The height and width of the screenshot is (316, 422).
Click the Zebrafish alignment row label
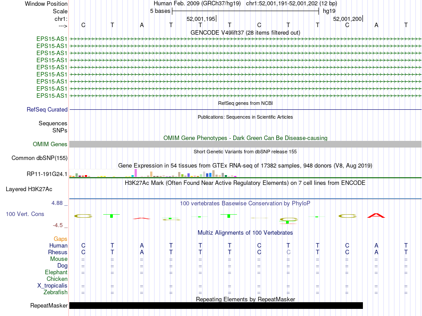56,292
